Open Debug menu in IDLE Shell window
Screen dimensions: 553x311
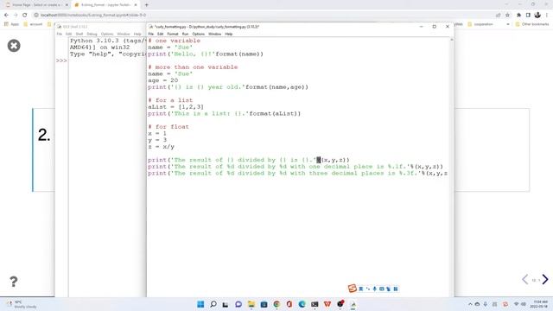click(92, 34)
